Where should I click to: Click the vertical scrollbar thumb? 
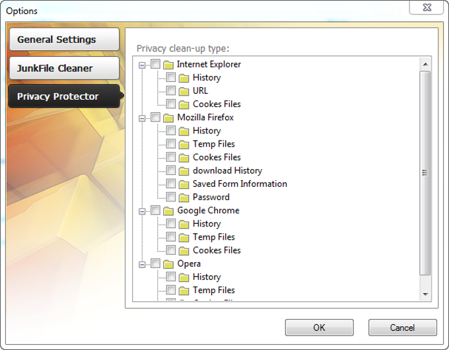tap(425, 173)
